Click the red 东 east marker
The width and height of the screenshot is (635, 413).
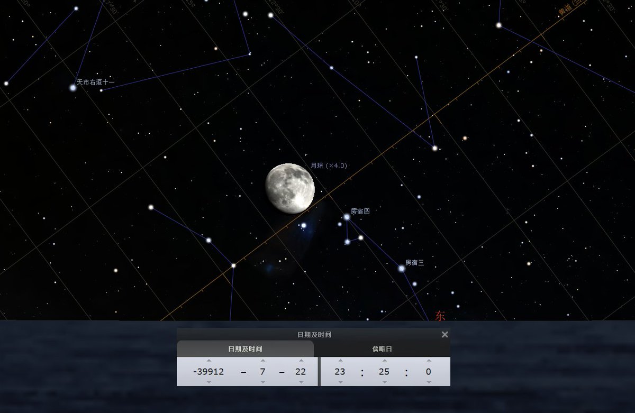pos(440,316)
